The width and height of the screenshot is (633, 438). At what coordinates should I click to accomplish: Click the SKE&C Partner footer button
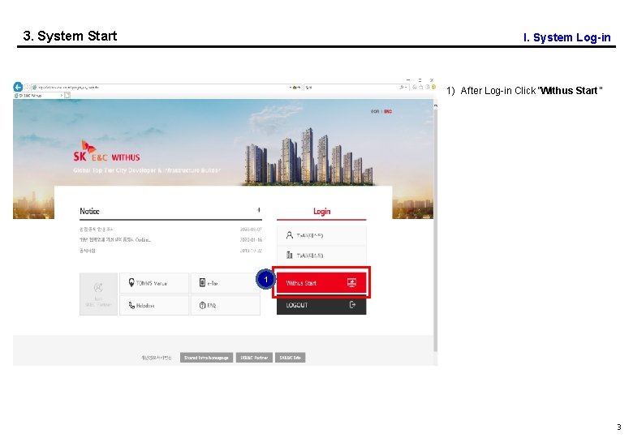point(254,358)
